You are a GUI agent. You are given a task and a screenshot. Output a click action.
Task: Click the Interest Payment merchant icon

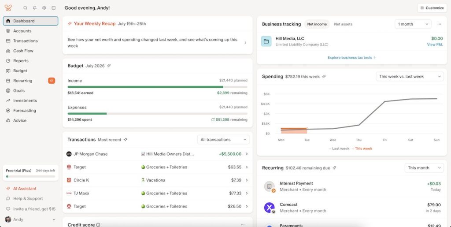pyautogui.click(x=270, y=186)
